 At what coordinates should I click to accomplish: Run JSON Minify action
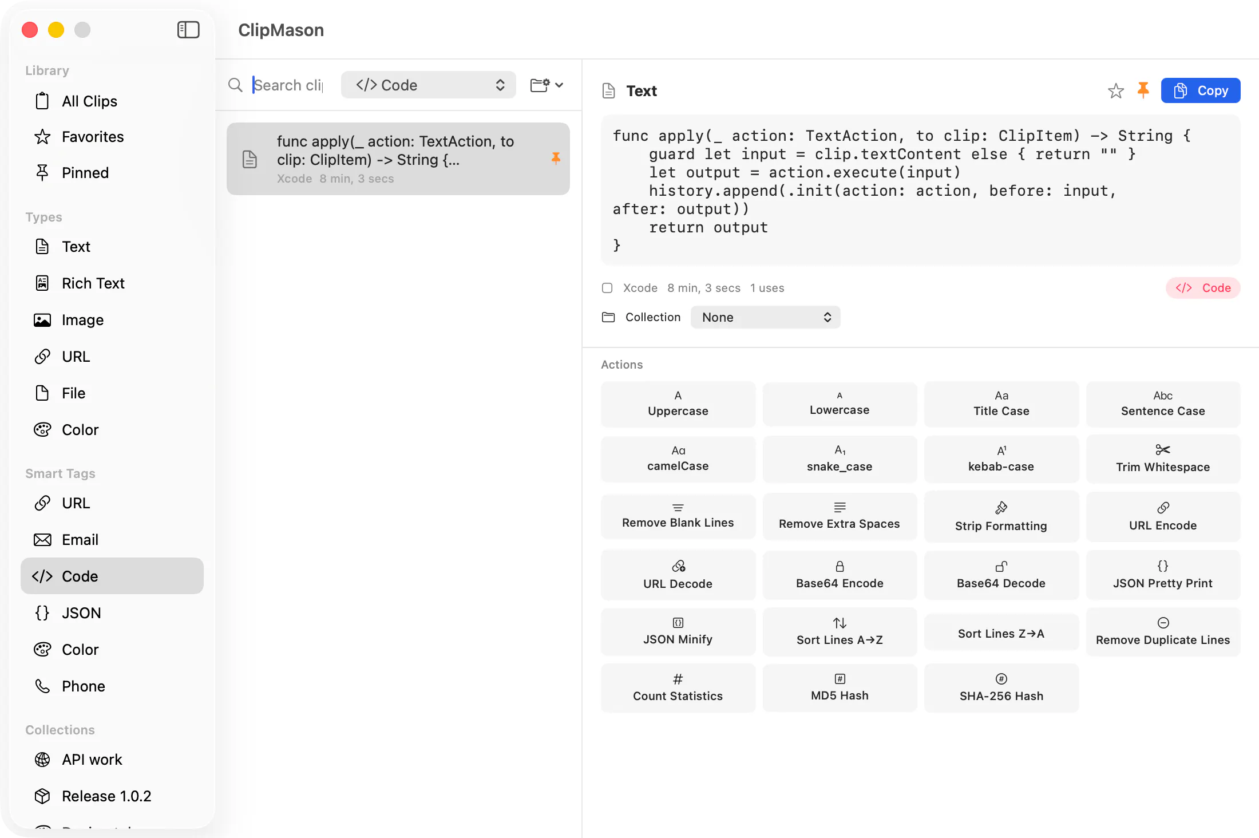pyautogui.click(x=678, y=632)
